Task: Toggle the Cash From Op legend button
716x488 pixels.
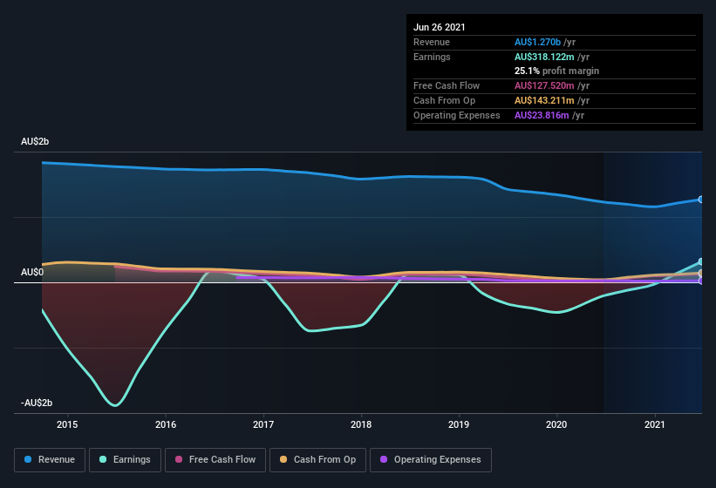Action: [x=317, y=460]
